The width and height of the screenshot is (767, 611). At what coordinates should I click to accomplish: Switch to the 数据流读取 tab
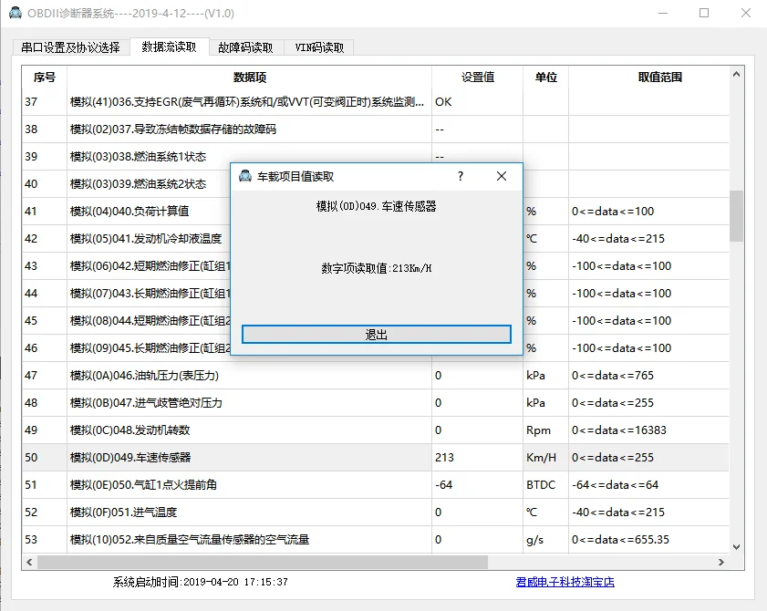coord(170,47)
